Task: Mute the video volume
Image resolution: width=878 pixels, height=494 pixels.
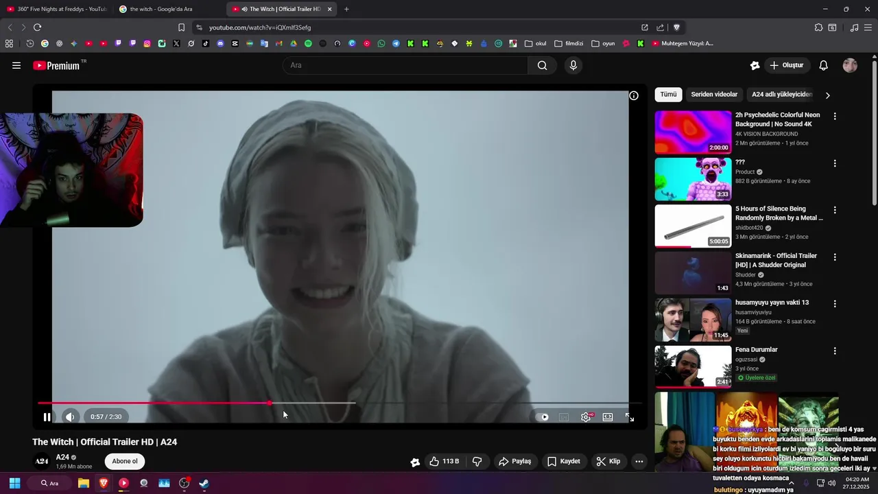Action: (x=70, y=416)
